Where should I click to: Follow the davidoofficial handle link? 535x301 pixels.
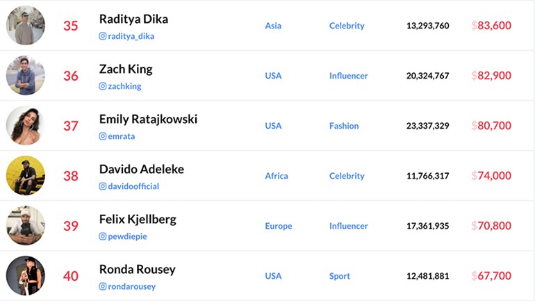(x=133, y=186)
